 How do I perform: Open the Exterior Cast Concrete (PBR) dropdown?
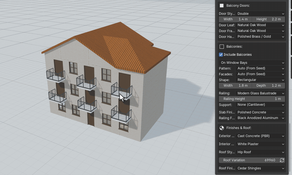(260, 136)
